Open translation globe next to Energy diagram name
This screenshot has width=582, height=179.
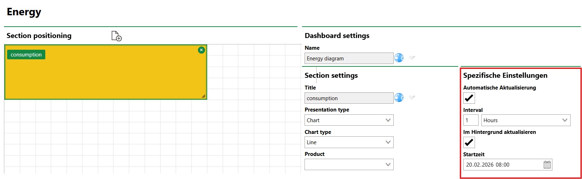[399, 58]
